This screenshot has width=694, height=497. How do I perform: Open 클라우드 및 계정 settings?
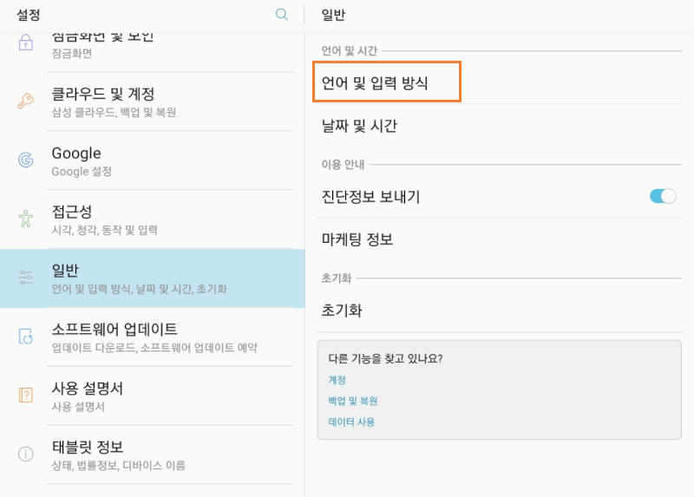(153, 101)
